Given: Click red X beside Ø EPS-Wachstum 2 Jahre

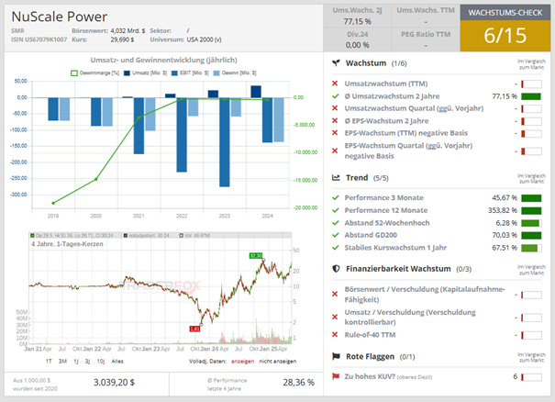Looking at the screenshot, I should pyautogui.click(x=335, y=121).
